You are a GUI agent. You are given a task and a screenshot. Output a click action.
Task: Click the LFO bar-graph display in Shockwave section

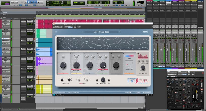pyautogui.click(x=143, y=56)
